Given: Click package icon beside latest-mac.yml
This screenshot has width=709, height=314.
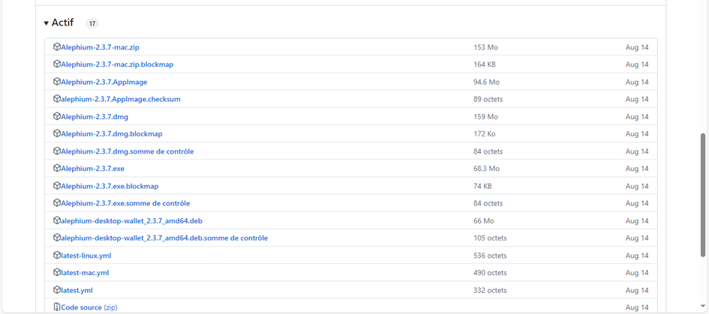Looking at the screenshot, I should point(57,273).
